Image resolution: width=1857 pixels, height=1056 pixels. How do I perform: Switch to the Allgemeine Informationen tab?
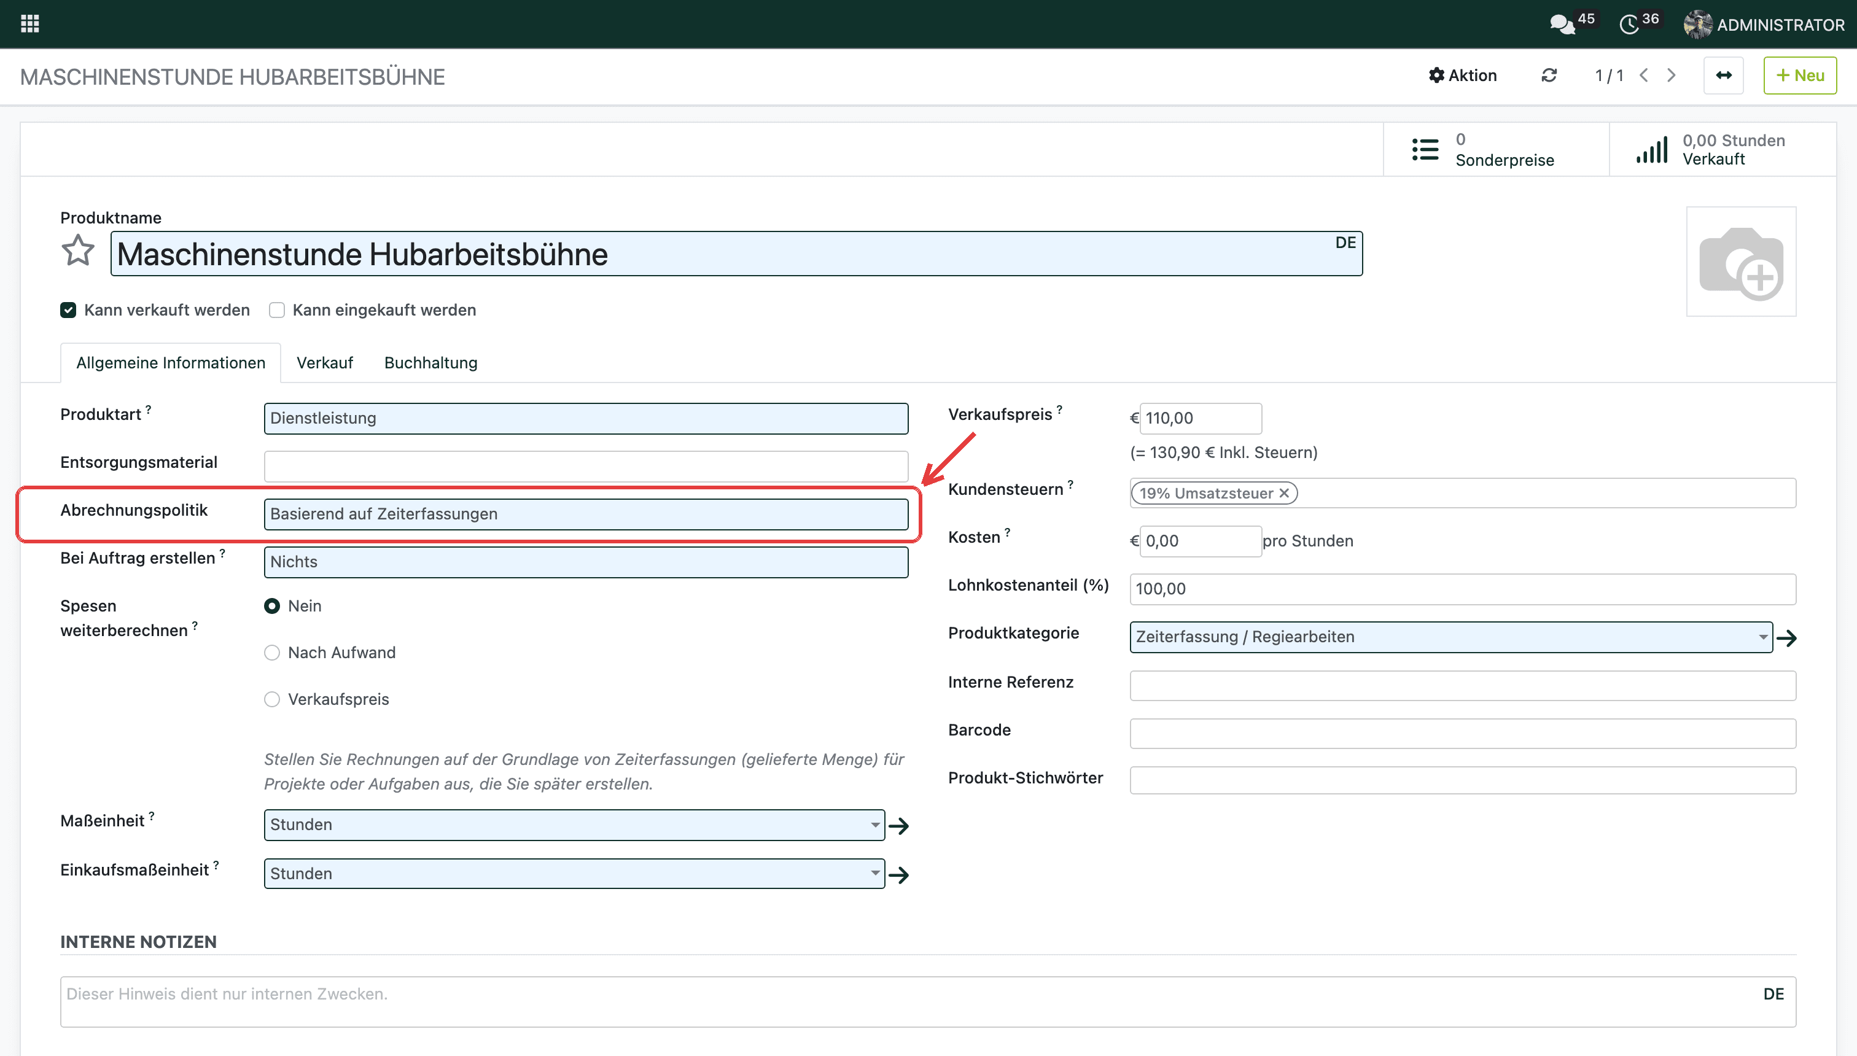point(171,363)
